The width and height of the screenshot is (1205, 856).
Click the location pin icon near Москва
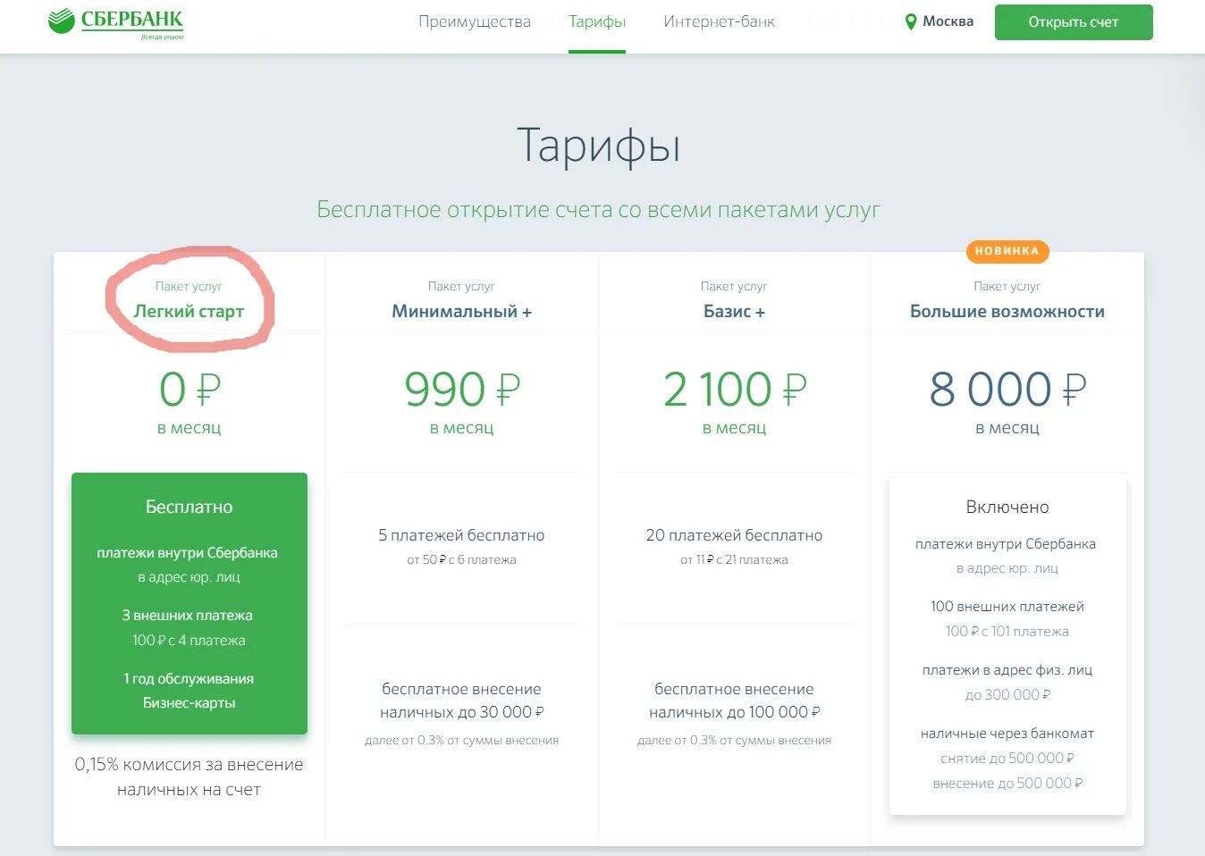(910, 21)
